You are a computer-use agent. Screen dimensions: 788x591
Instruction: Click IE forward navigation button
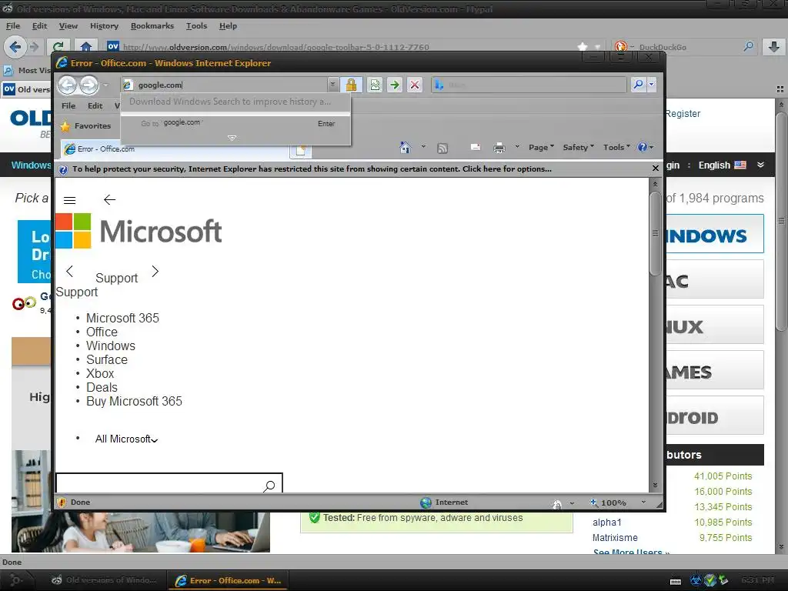89,85
